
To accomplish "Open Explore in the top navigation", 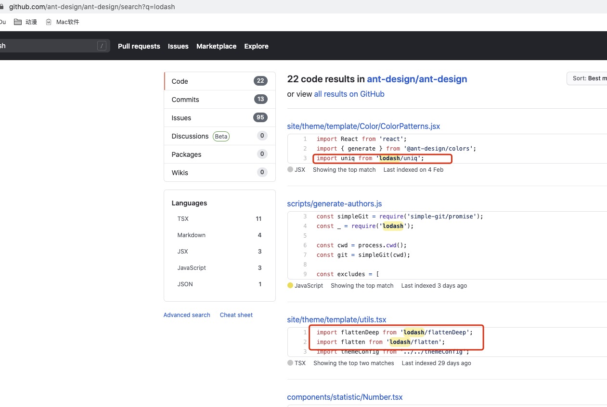I will [x=257, y=46].
